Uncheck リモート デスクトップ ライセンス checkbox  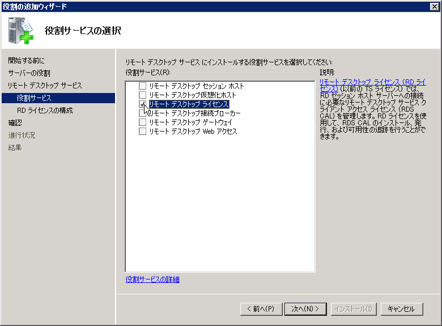[x=142, y=104]
